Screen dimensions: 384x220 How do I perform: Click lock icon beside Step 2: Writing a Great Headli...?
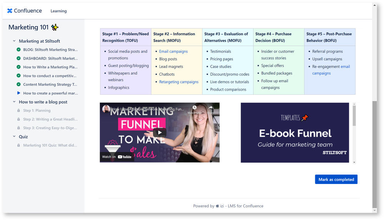(18, 119)
